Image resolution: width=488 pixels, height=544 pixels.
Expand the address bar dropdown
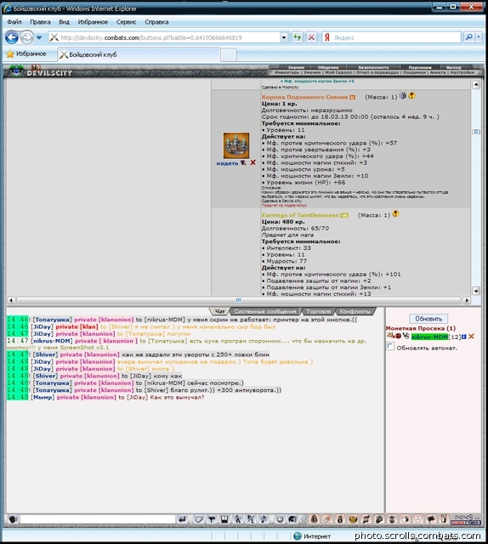click(284, 37)
